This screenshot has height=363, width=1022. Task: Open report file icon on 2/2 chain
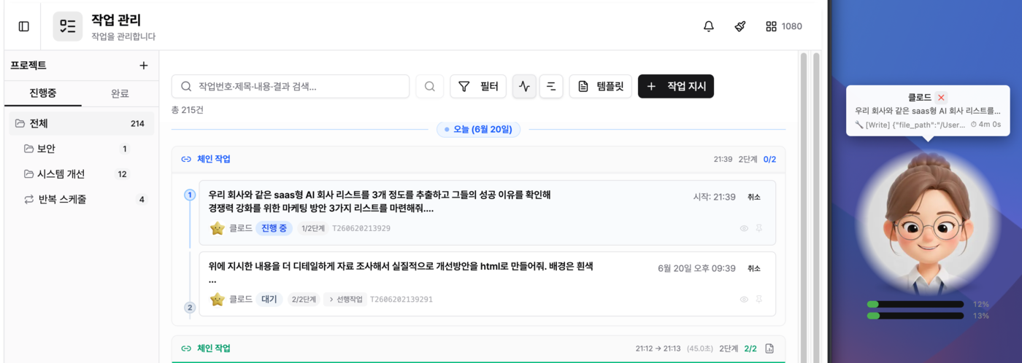(769, 348)
